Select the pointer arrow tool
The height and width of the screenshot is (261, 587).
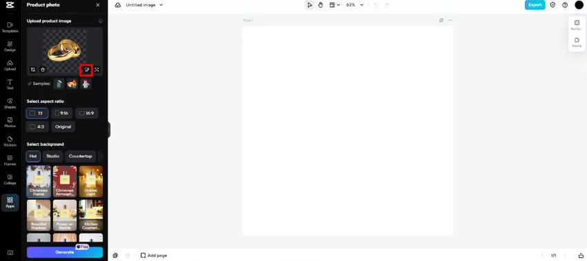pyautogui.click(x=309, y=6)
